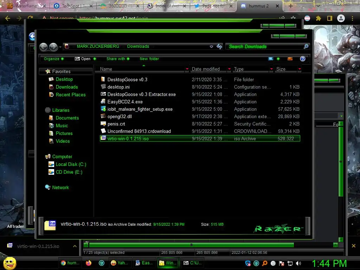Viewport: 360px width, 270px height.
Task: Open Firefox from the taskbar
Action: point(88,263)
